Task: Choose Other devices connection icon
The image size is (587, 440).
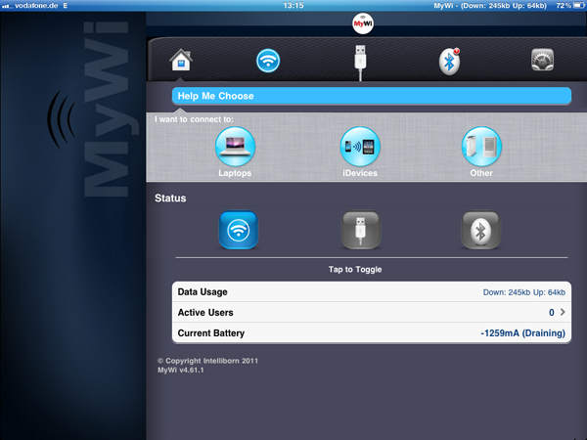Action: pyautogui.click(x=481, y=147)
